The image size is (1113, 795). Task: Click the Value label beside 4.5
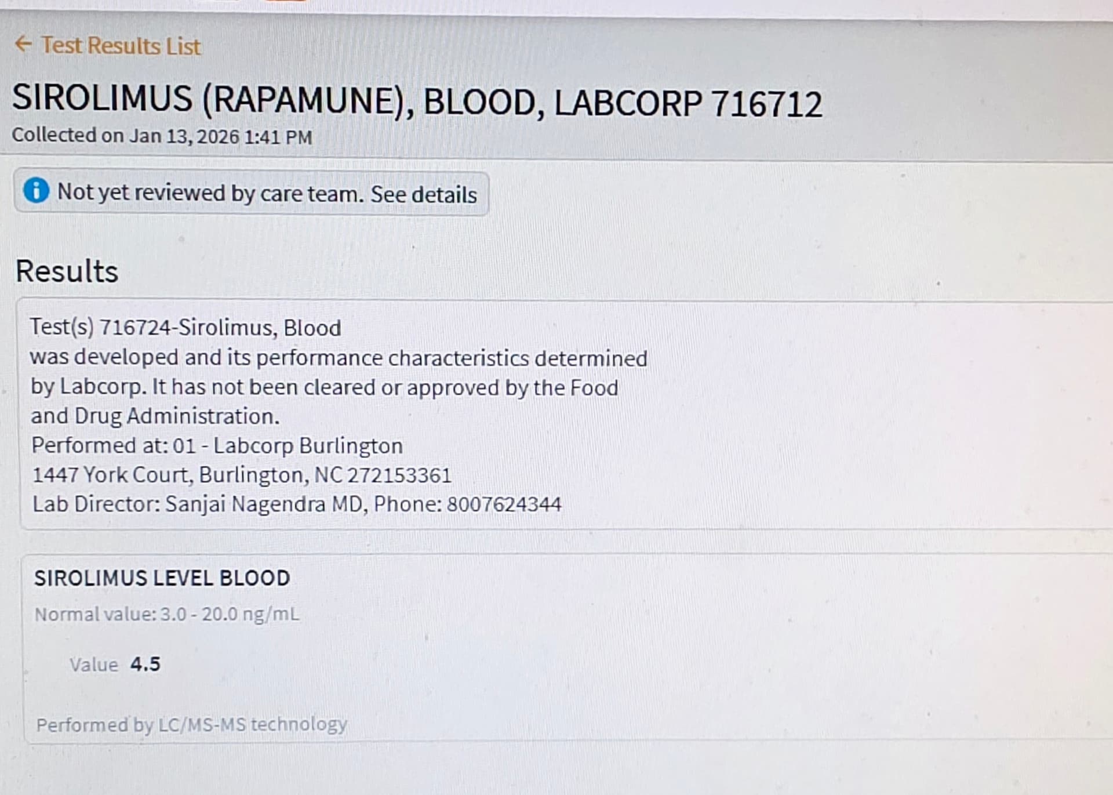point(93,665)
